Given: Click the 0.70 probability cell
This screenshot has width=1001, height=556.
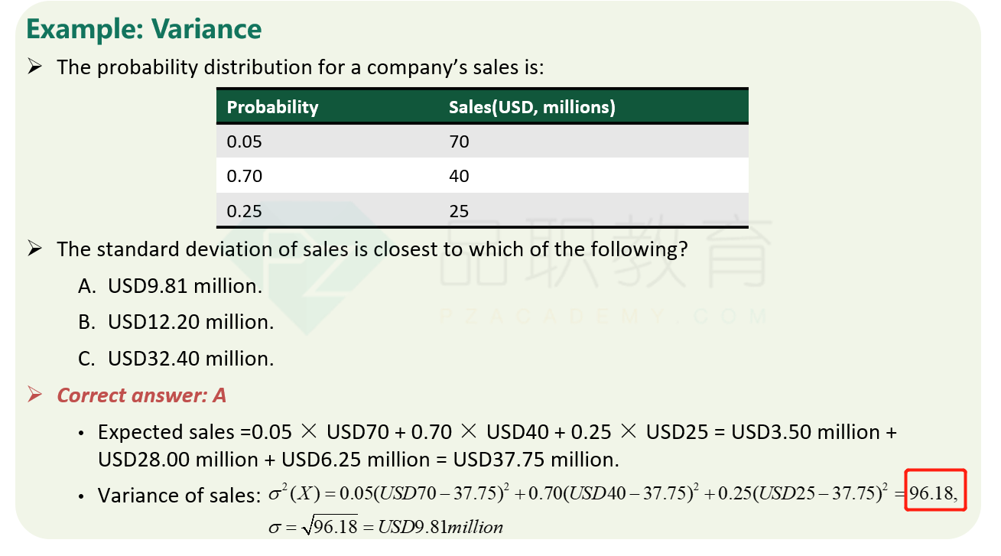Looking at the screenshot, I should [x=245, y=176].
